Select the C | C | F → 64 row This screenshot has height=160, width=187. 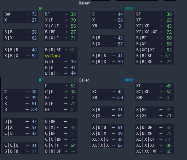pyautogui.click(x=61, y=145)
